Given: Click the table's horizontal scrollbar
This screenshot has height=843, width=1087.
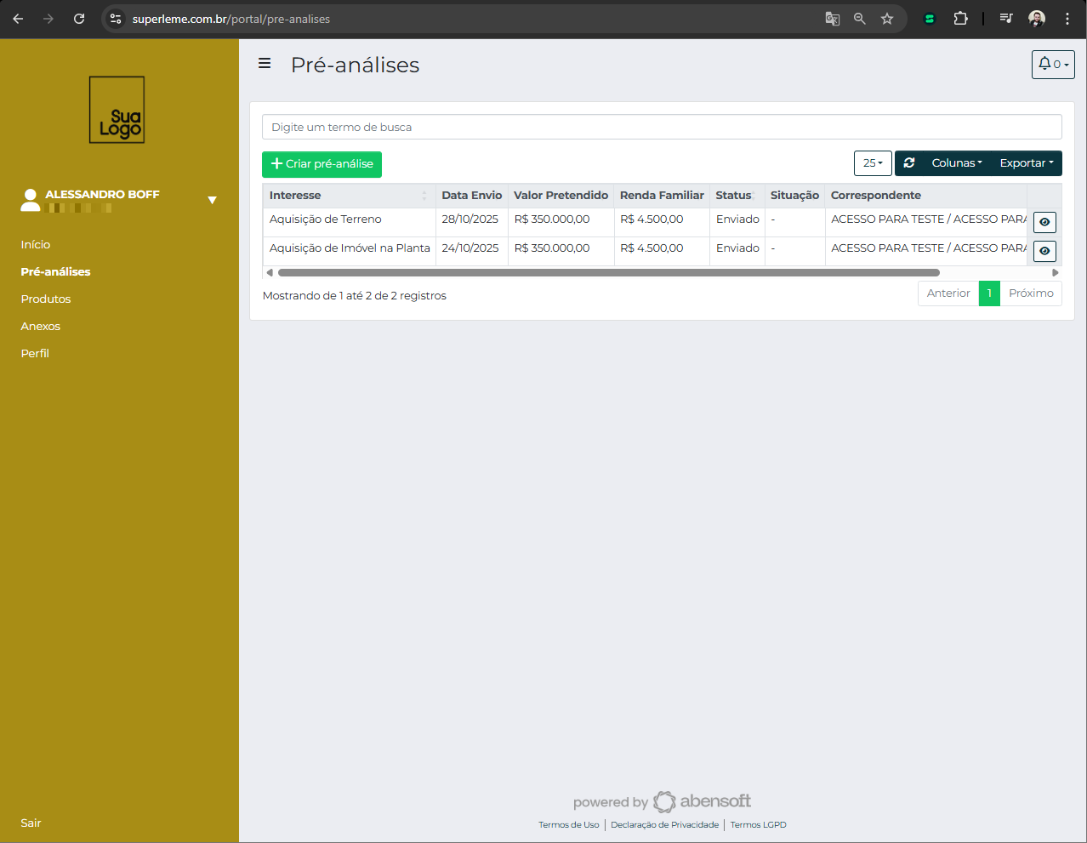Looking at the screenshot, I should coord(608,273).
